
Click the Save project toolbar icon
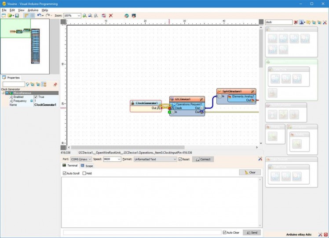click(17, 15)
